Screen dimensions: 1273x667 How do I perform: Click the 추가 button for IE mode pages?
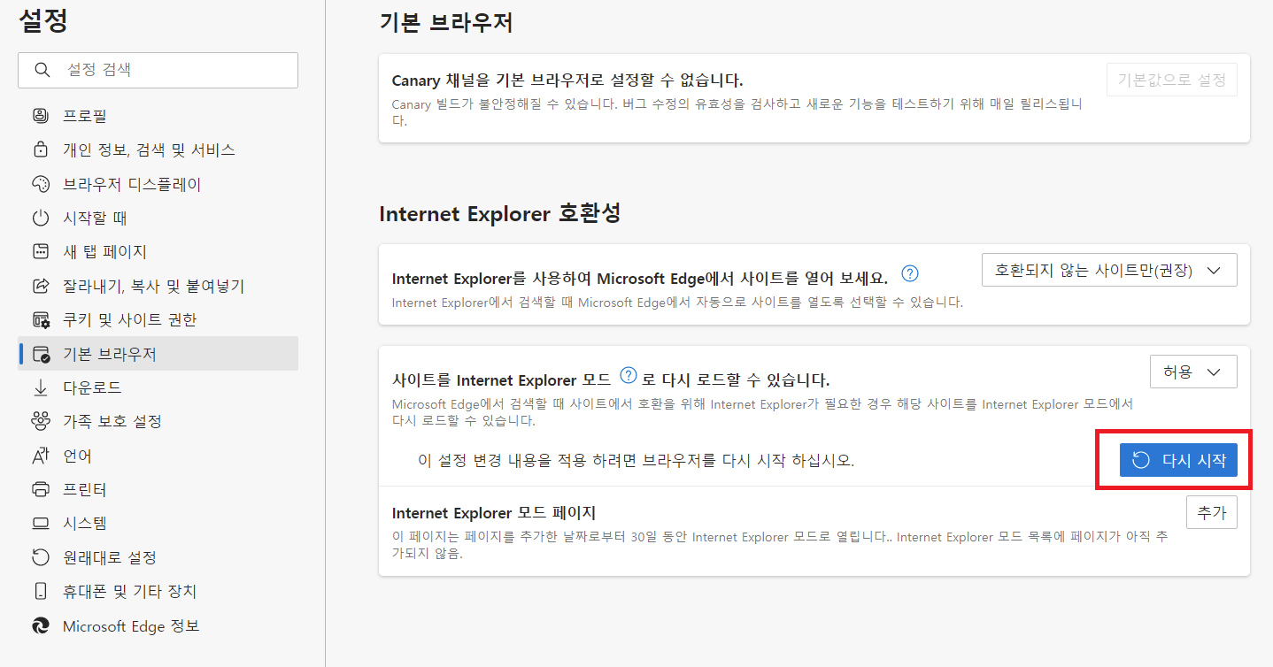[x=1211, y=512]
